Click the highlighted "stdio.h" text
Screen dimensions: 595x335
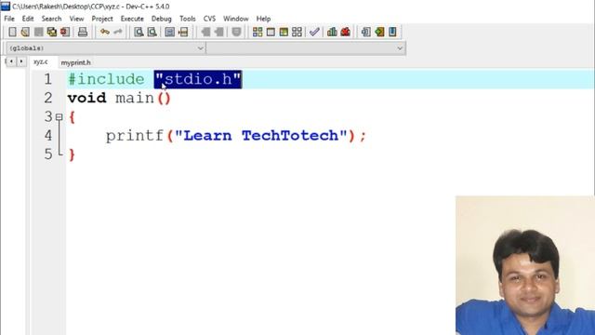pyautogui.click(x=198, y=79)
